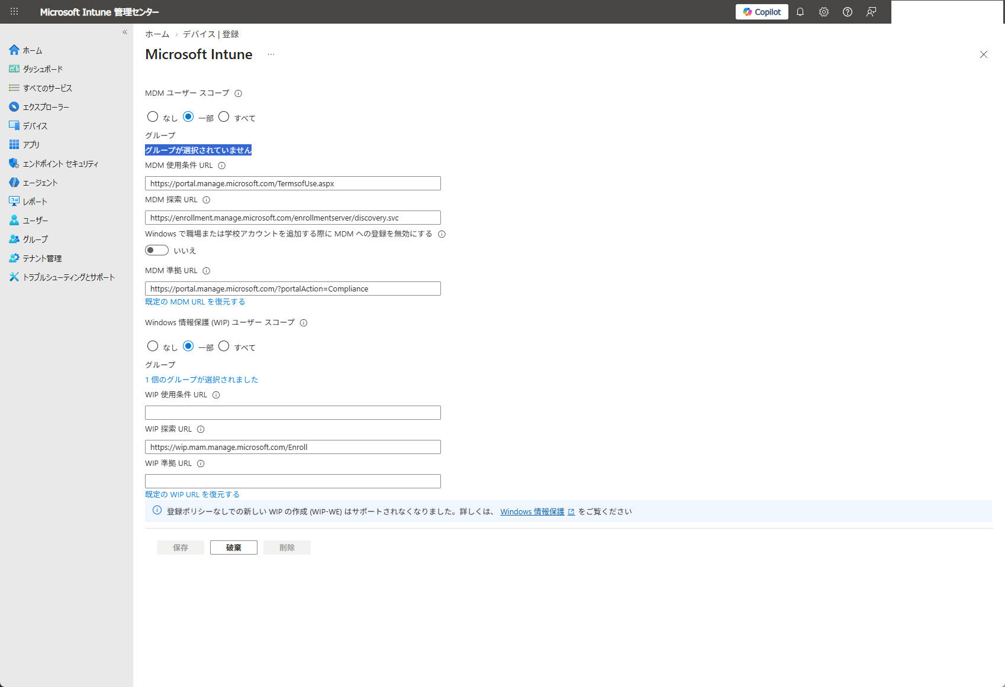Open トラブルシューティングとサポート in the sidebar
This screenshot has width=1005, height=687.
coord(69,277)
